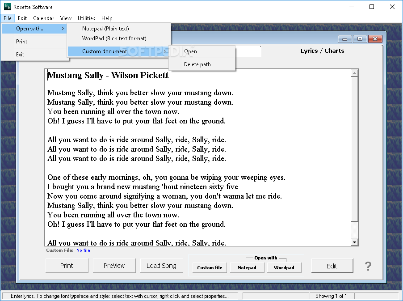This screenshot has width=403, height=301.
Task: Click the 'No file' custom file link
Action: click(x=83, y=250)
